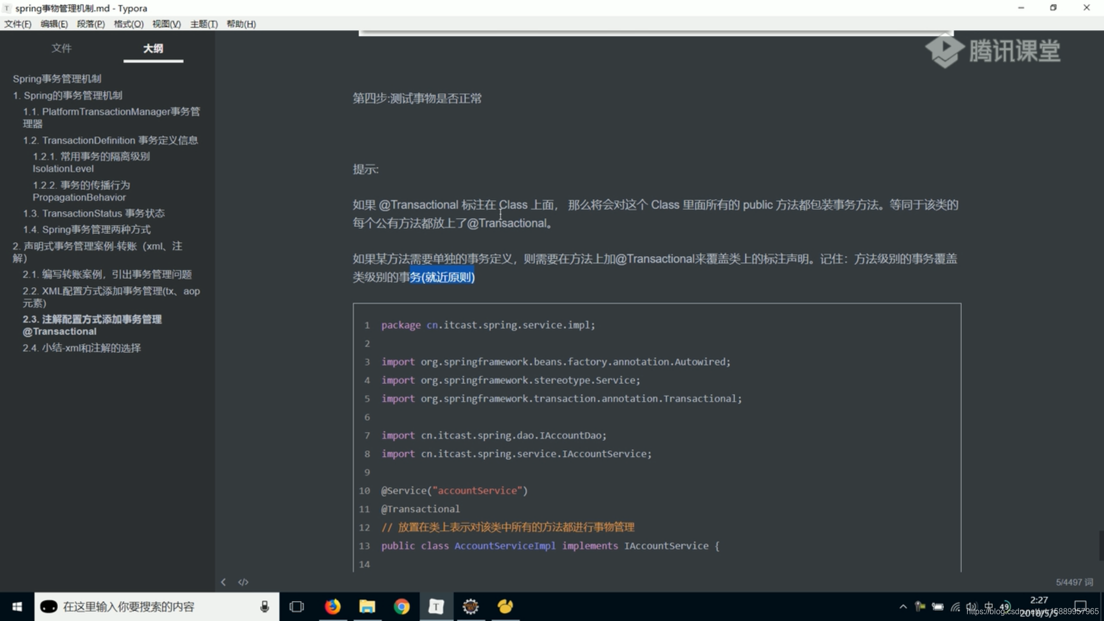Viewport: 1104px width, 621px height.
Task: Toggle source code mode icon
Action: tap(243, 582)
